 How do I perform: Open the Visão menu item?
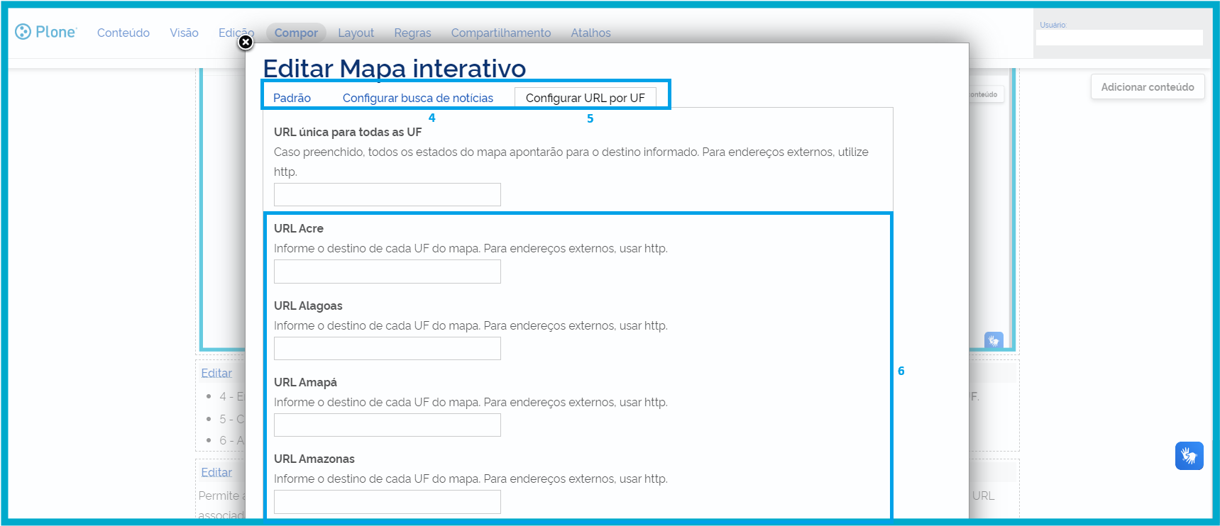pyautogui.click(x=184, y=33)
